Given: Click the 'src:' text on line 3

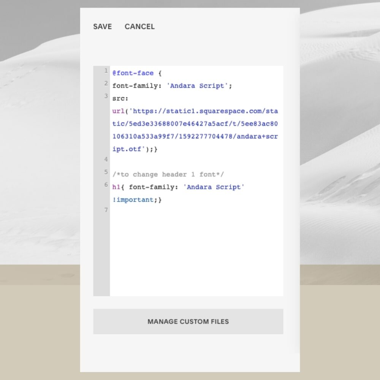Looking at the screenshot, I should pos(120,98).
